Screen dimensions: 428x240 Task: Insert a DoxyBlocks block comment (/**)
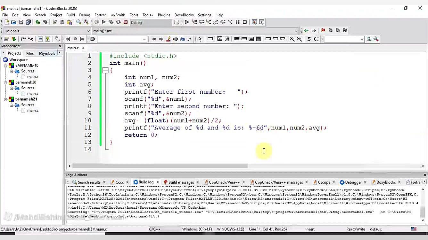pos(23,39)
